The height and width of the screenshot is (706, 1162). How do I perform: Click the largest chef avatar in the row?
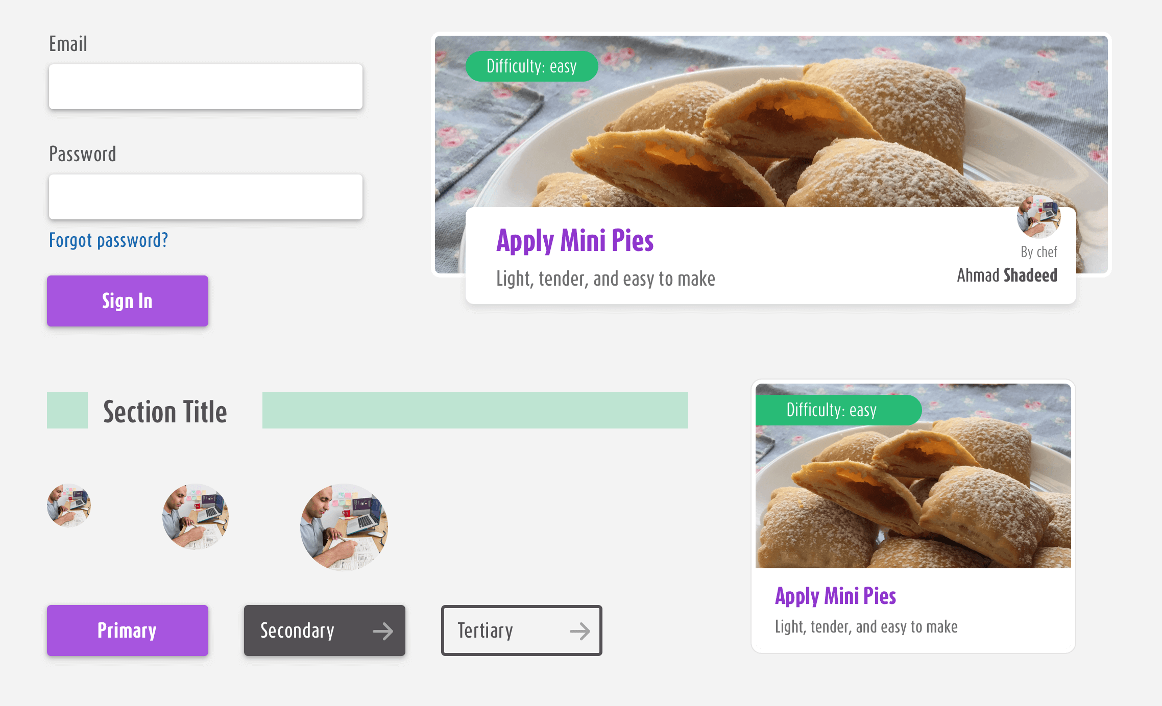pos(344,527)
